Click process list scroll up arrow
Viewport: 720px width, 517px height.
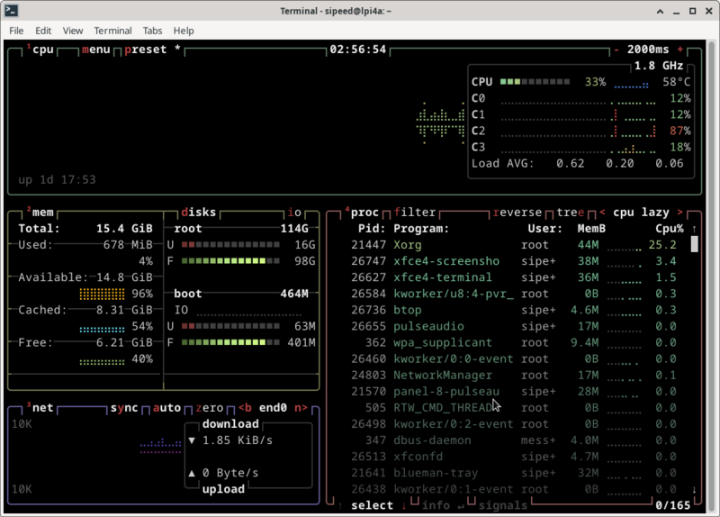694,229
